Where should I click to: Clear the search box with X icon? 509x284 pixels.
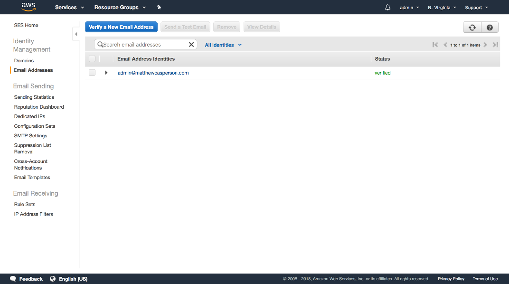coord(191,45)
